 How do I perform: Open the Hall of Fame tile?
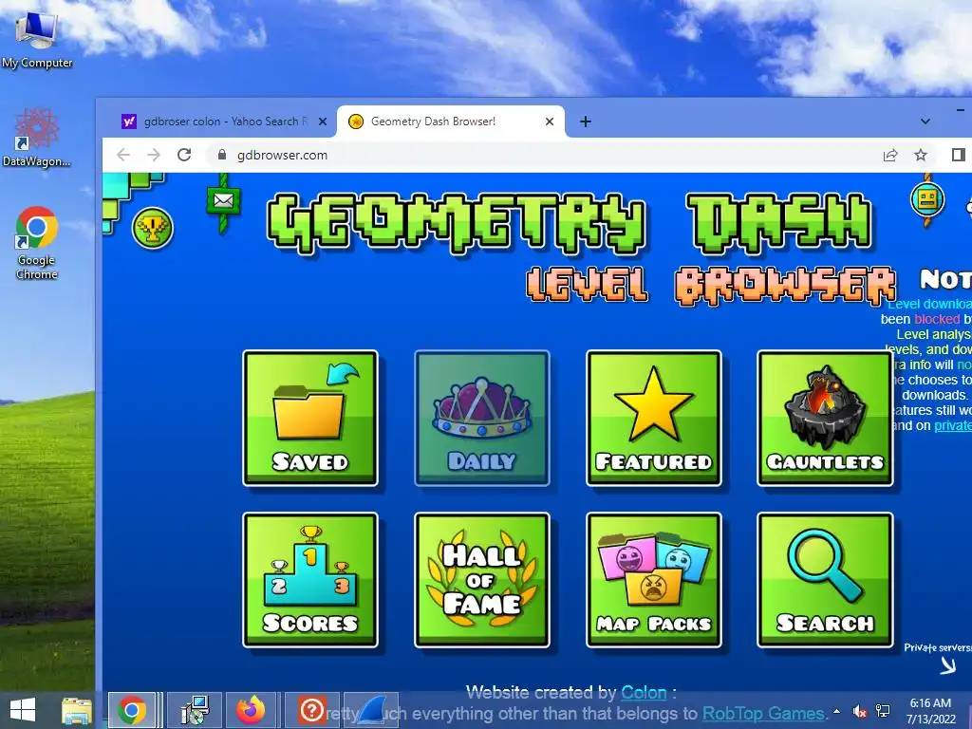click(x=481, y=580)
